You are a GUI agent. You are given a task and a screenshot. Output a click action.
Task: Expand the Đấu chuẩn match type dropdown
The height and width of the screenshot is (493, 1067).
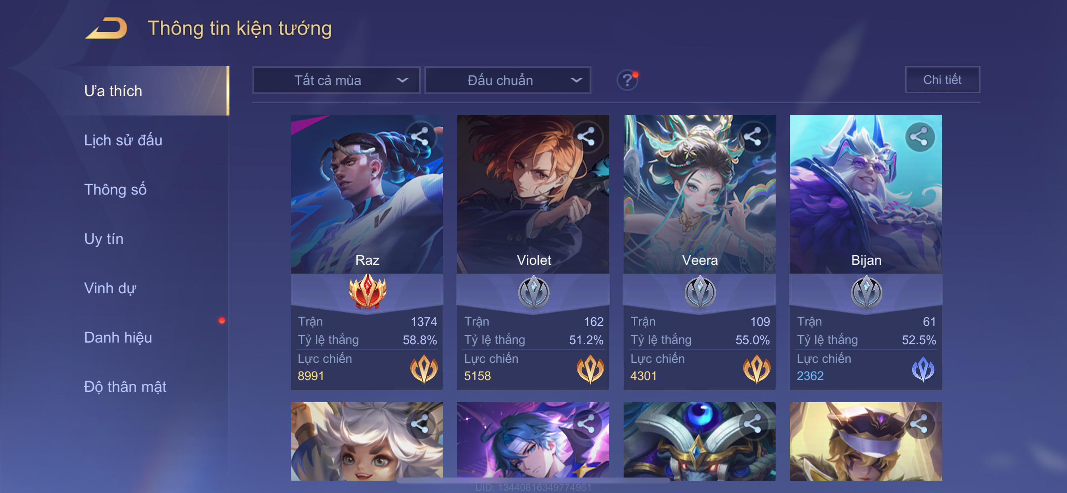508,80
